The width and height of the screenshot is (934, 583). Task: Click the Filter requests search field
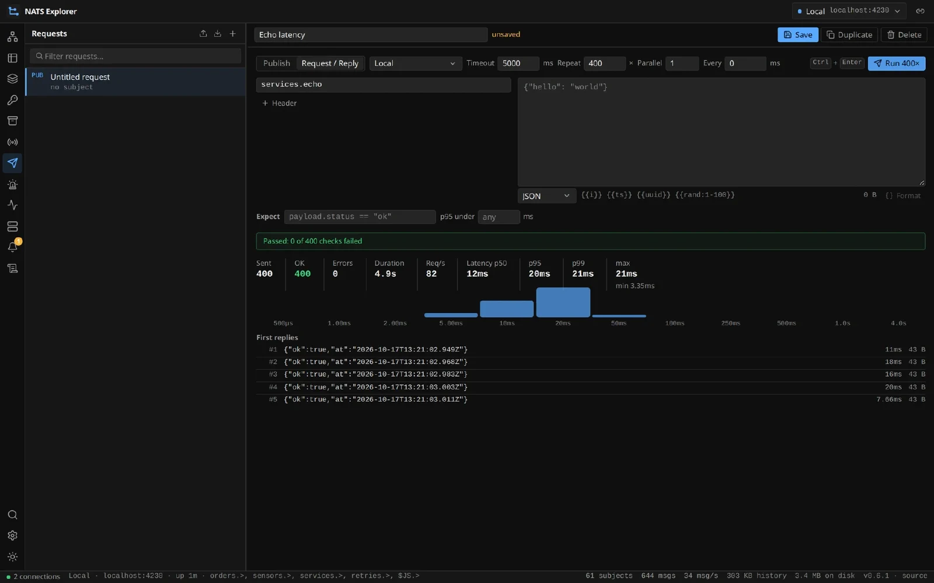pyautogui.click(x=135, y=56)
